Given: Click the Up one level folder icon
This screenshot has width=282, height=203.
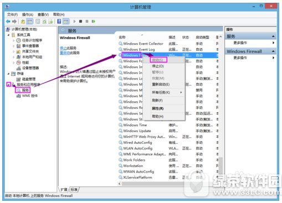Looking at the screenshot, I should click(23, 22).
